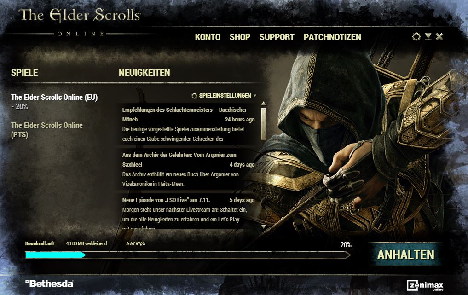Screen dimensions: 468x295
Task: Close the launcher with X icon
Action: (439, 36)
